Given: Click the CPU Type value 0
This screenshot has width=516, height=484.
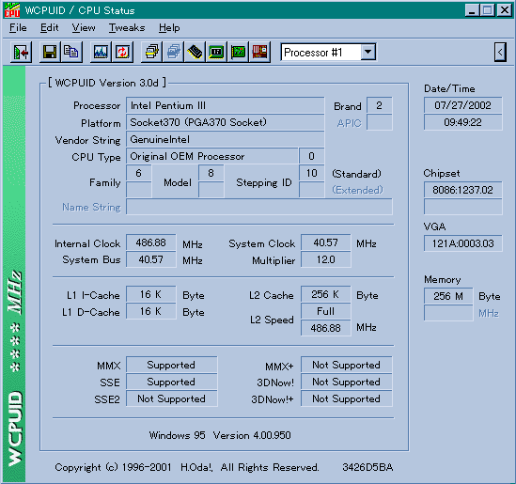Looking at the screenshot, I should pyautogui.click(x=312, y=156).
